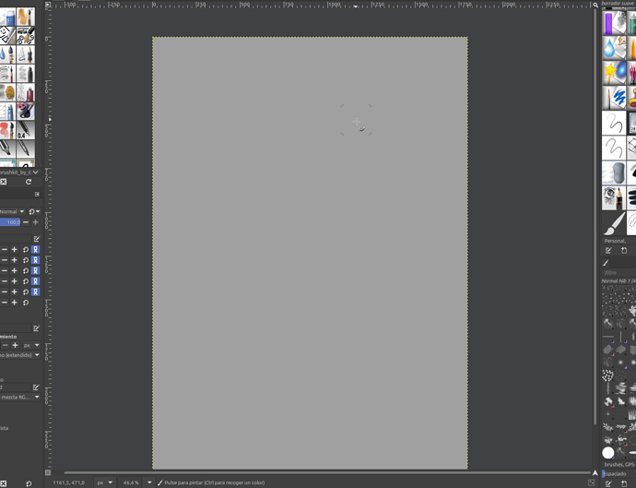The height and width of the screenshot is (488, 636).
Task: Open the Normal paint mode dropdown
Action: coord(13,211)
